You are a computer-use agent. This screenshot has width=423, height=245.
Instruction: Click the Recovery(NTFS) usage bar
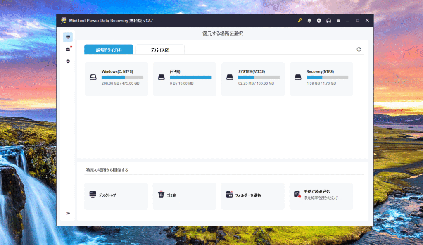click(x=327, y=77)
